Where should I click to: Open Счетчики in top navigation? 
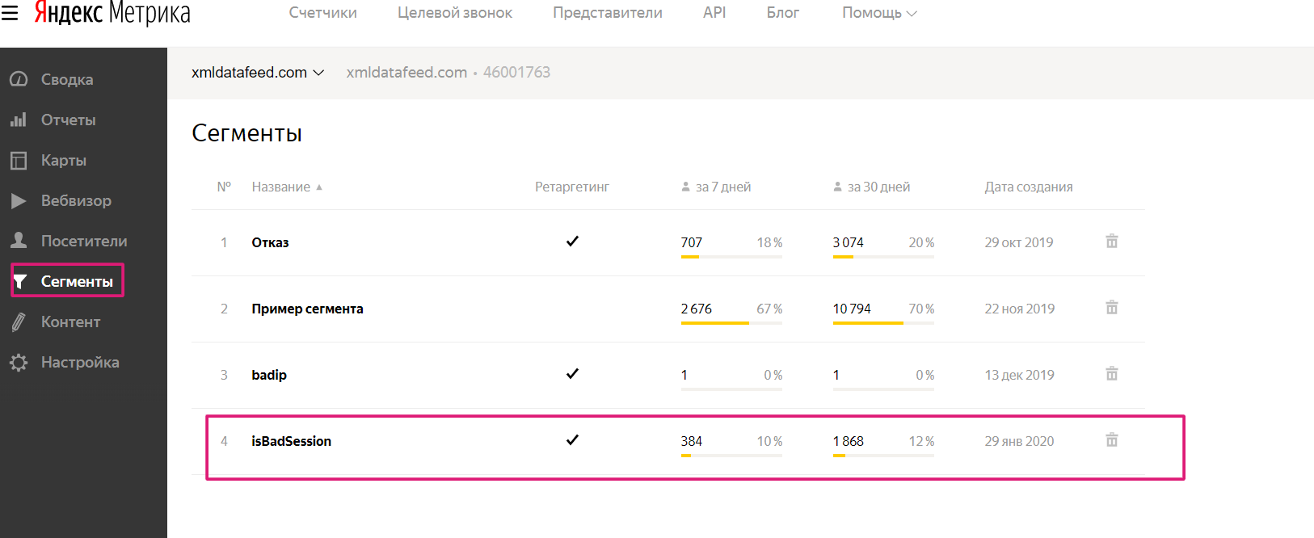(322, 13)
